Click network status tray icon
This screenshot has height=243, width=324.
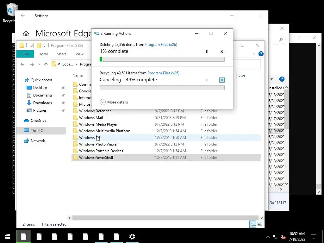tap(276, 237)
